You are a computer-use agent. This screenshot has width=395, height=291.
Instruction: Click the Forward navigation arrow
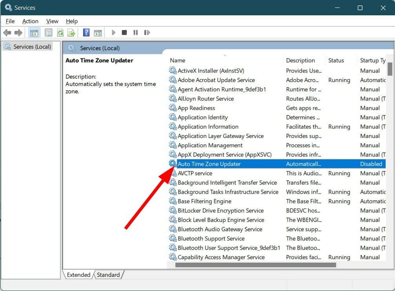[18, 33]
